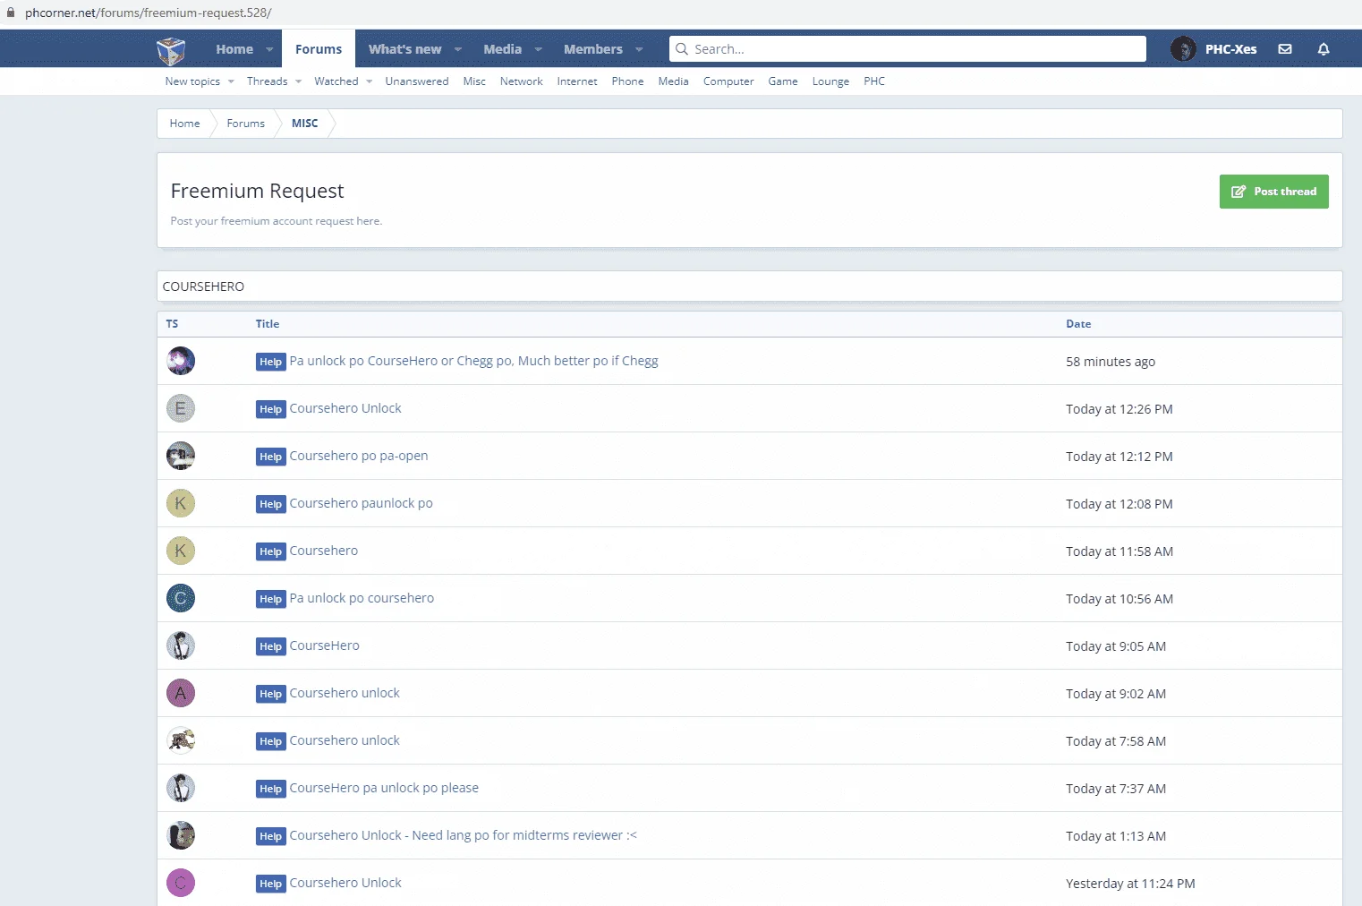The width and height of the screenshot is (1362, 906).
Task: Expand the What's new dropdown arrow
Action: point(458,49)
